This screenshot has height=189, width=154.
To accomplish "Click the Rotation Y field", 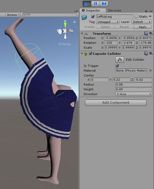I will 128,43.
